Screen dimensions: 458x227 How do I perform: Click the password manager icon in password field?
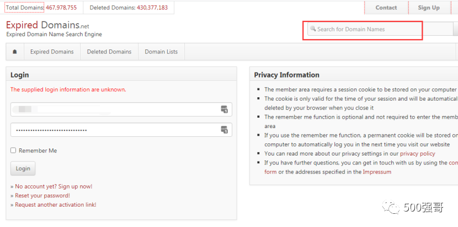224,130
